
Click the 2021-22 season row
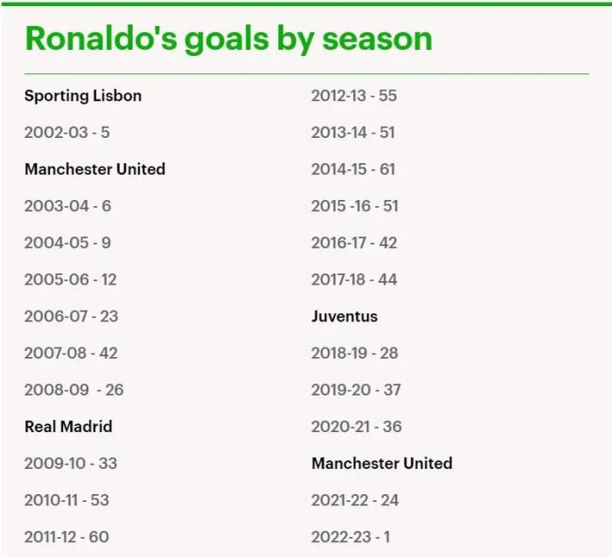pyautogui.click(x=355, y=500)
